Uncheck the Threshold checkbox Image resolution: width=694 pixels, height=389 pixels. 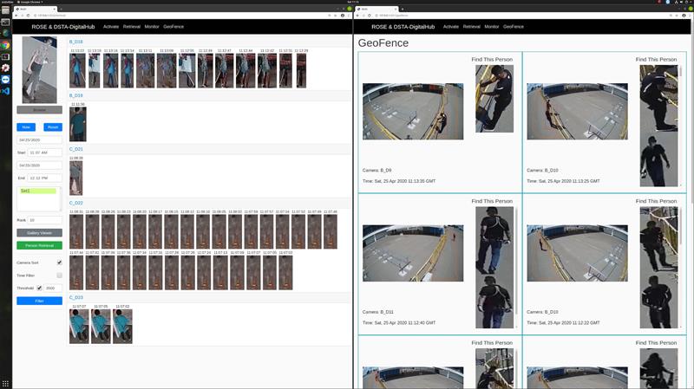pyautogui.click(x=39, y=288)
